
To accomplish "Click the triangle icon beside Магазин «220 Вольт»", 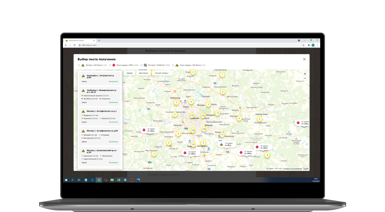I will point(82,65).
